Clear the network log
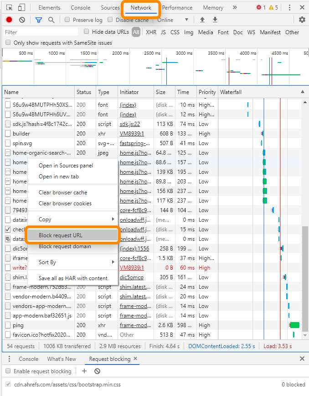The height and width of the screenshot is (396, 309). pos(22,20)
